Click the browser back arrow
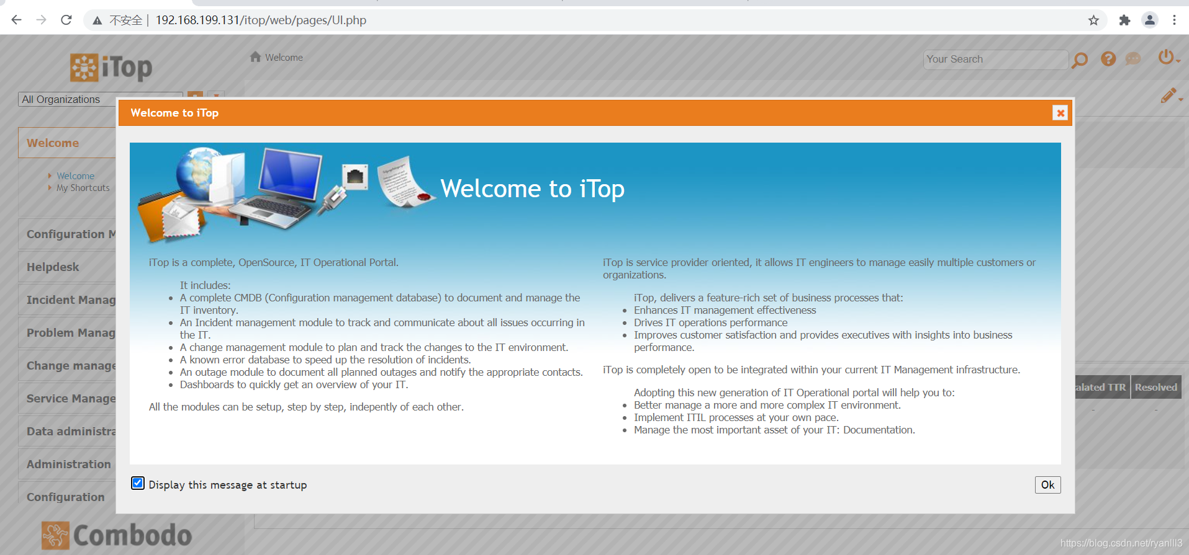 (16, 20)
